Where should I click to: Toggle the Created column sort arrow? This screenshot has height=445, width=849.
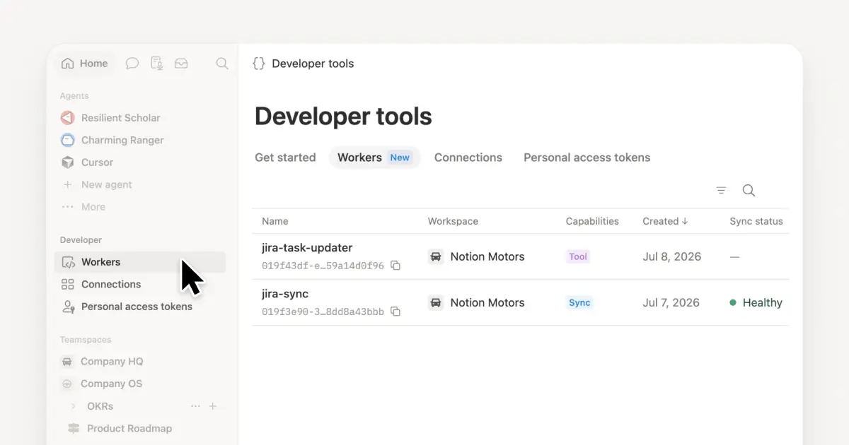(x=685, y=221)
